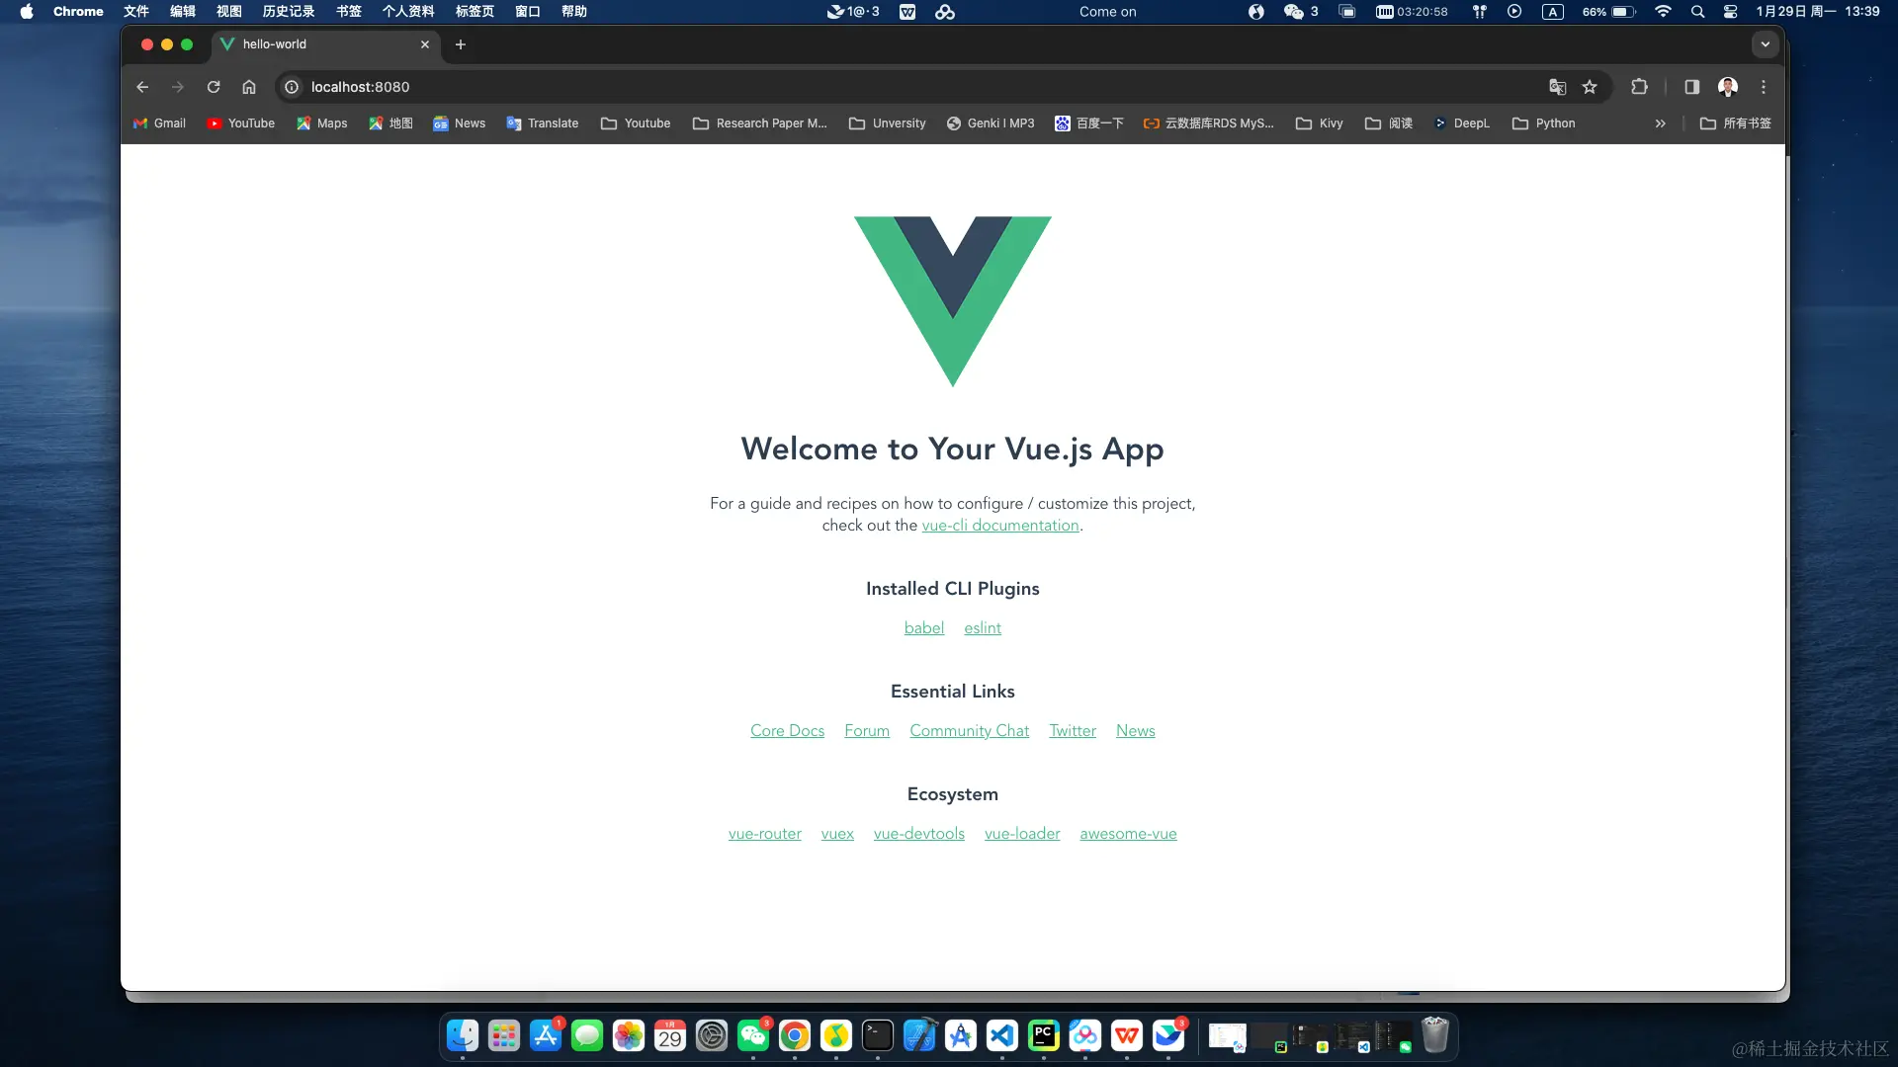Open the DeepL bookmark
Viewport: 1898px width, 1067px height.
click(x=1462, y=123)
